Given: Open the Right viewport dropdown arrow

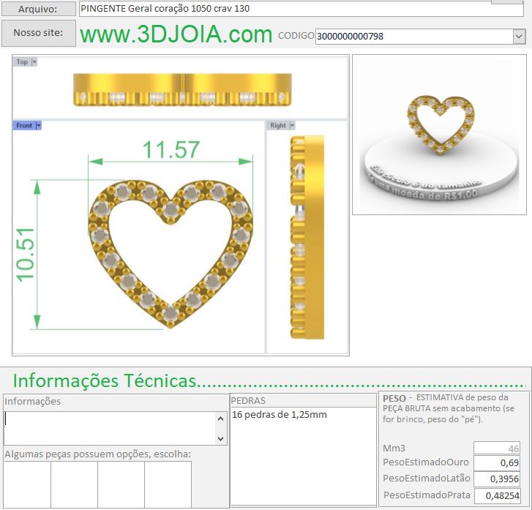Looking at the screenshot, I should [x=293, y=126].
